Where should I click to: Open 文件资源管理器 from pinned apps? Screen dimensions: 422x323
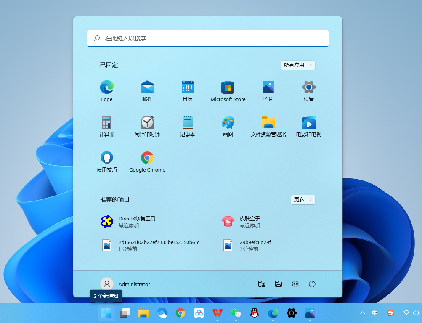click(x=268, y=126)
